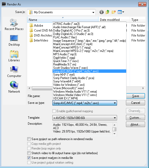The width and height of the screenshot is (149, 168).
Task: Choose Sony MXF (*.mxf)
Action: (x=89, y=75)
